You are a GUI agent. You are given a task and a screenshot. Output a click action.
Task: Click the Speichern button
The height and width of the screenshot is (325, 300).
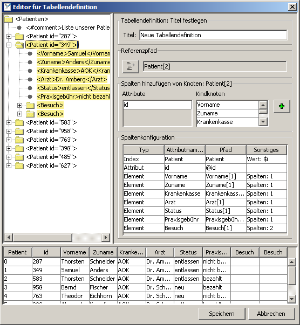(x=222, y=314)
